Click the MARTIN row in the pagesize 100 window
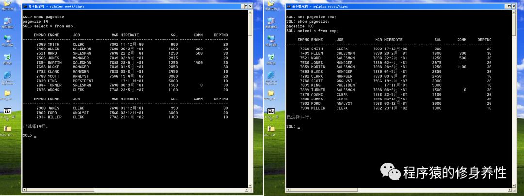 (396, 67)
